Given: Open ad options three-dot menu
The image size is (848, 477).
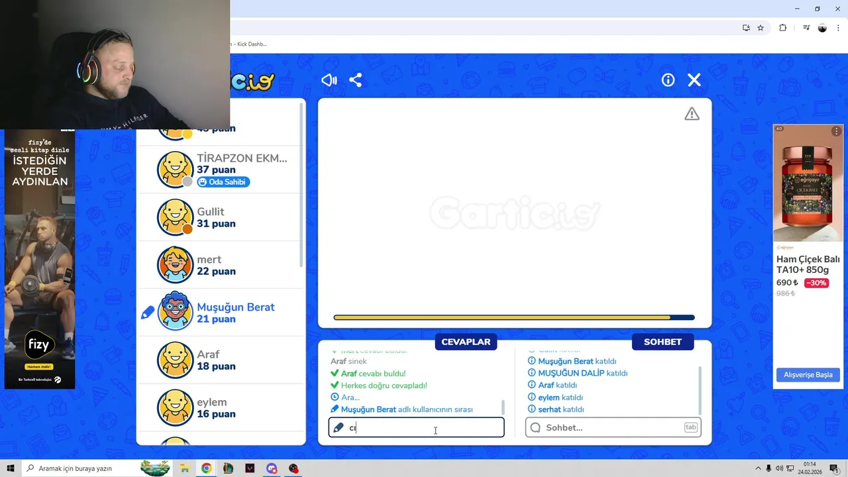Looking at the screenshot, I should [x=836, y=131].
